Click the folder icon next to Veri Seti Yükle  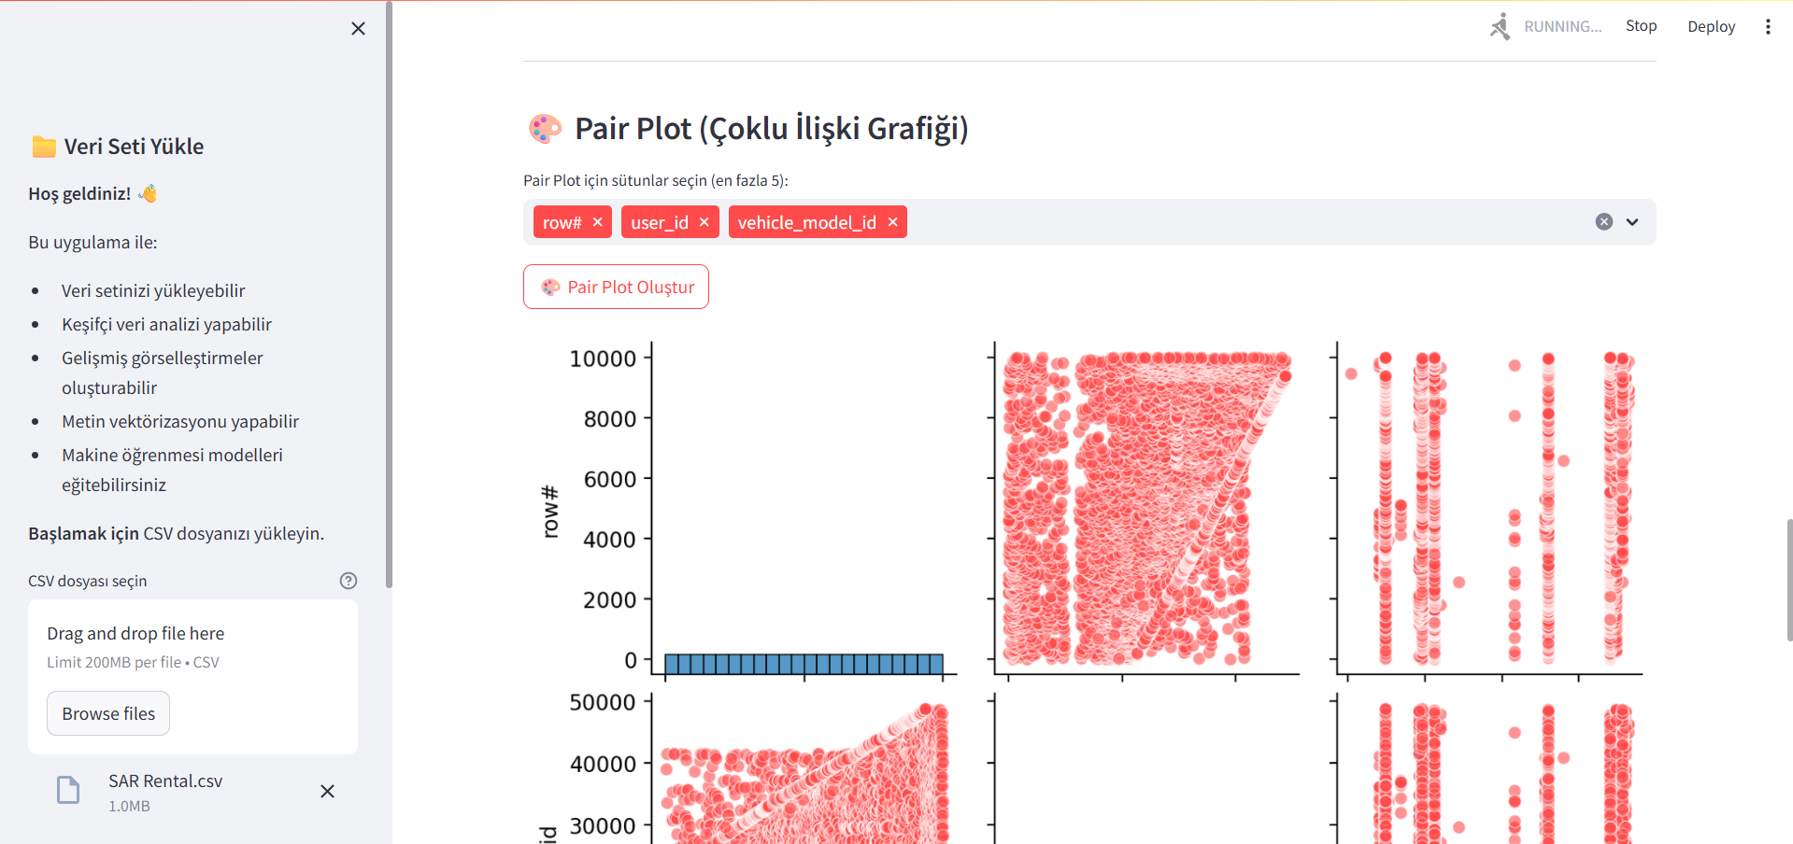pos(43,146)
